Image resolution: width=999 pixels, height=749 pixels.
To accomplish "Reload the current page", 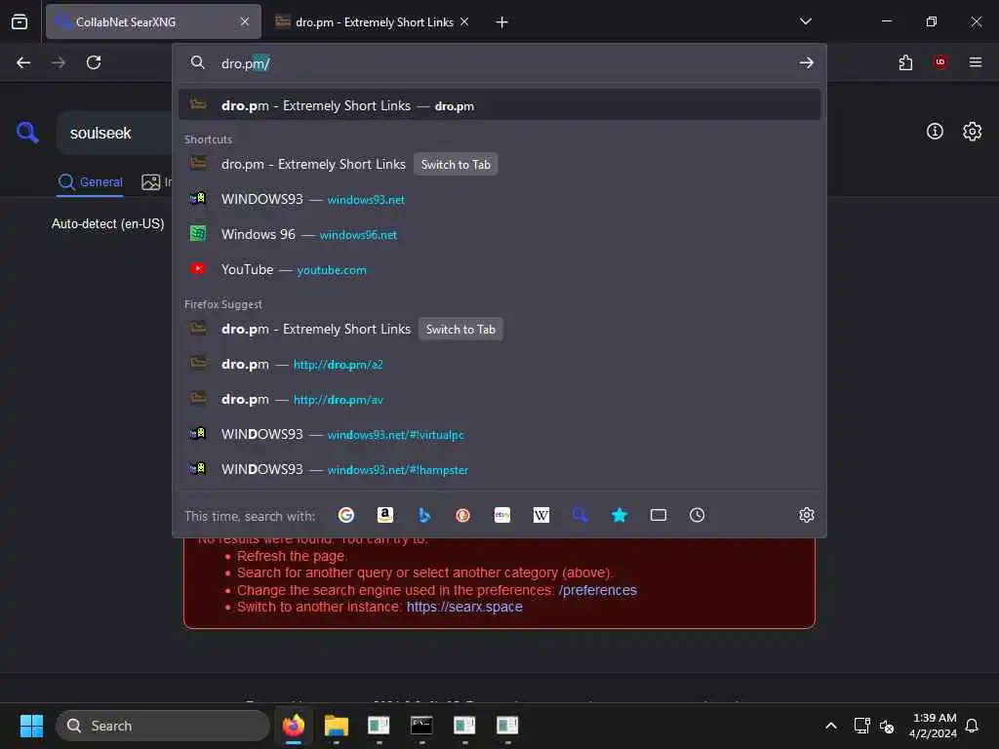I will [x=94, y=62].
